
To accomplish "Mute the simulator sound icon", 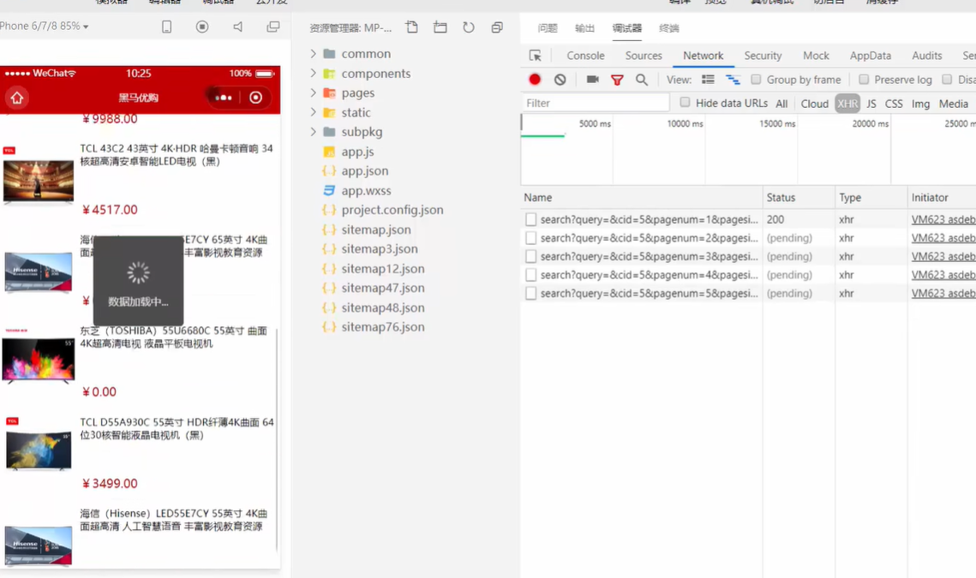I will pyautogui.click(x=237, y=27).
